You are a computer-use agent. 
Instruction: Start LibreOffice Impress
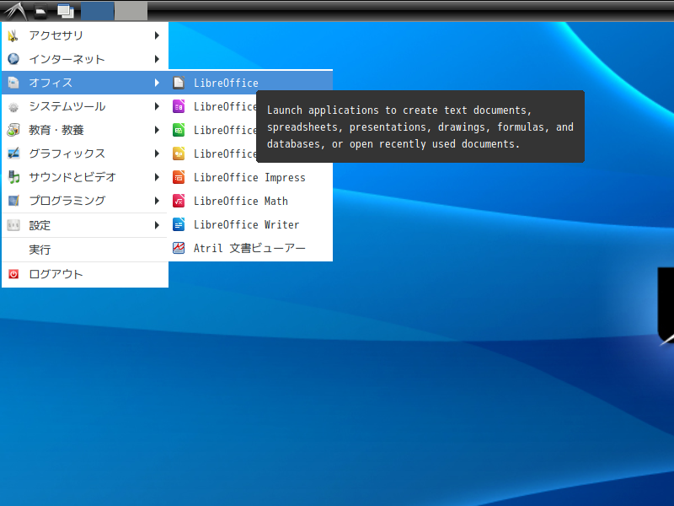(x=249, y=177)
